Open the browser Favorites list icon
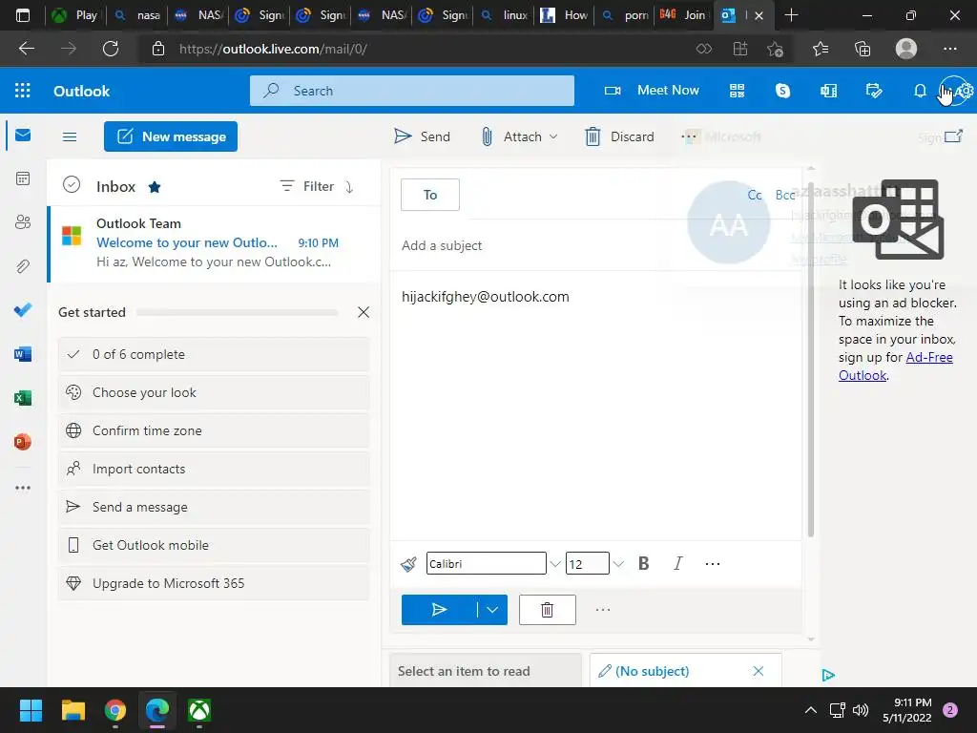This screenshot has height=733, width=977. 821,49
